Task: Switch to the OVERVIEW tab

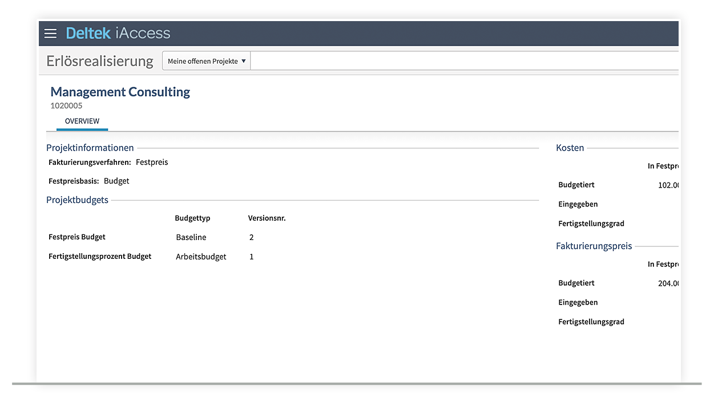Action: click(82, 121)
